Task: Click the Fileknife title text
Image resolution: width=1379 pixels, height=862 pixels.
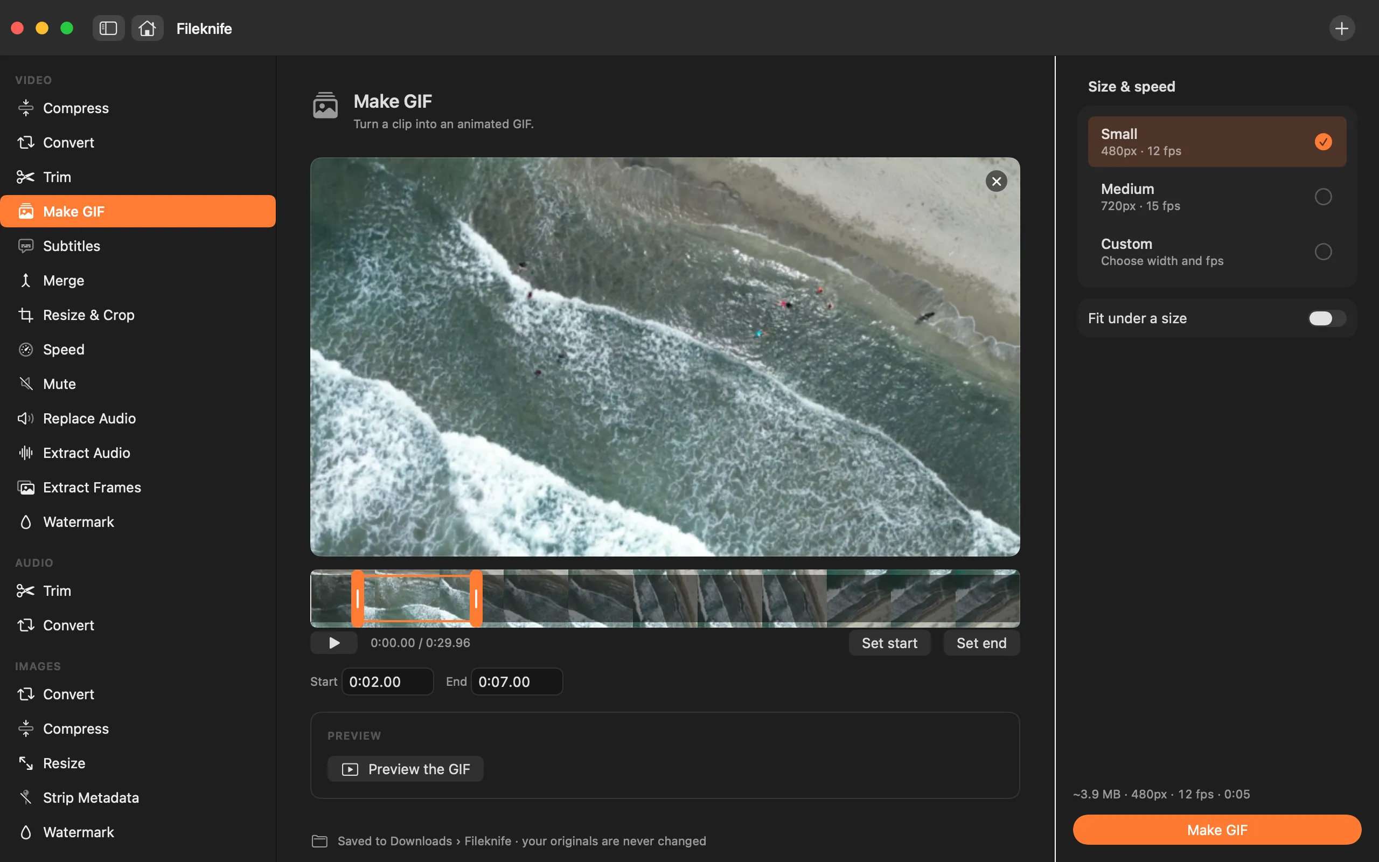Action: pyautogui.click(x=204, y=29)
